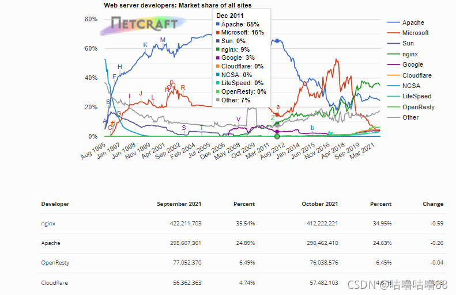
Task: Click the LiteSpeed legend entry
Action: click(409, 96)
